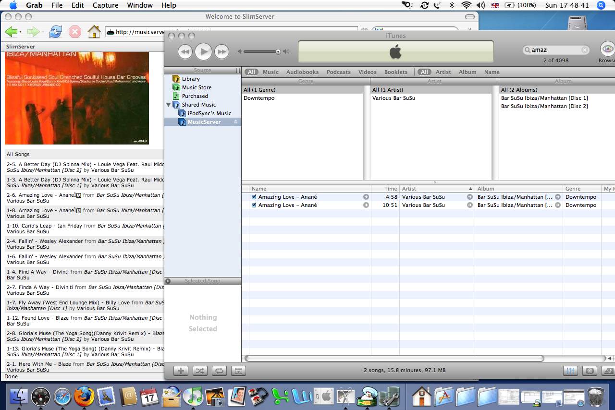Click the shuffle button in iTunes
This screenshot has width=615, height=410.
[200, 371]
